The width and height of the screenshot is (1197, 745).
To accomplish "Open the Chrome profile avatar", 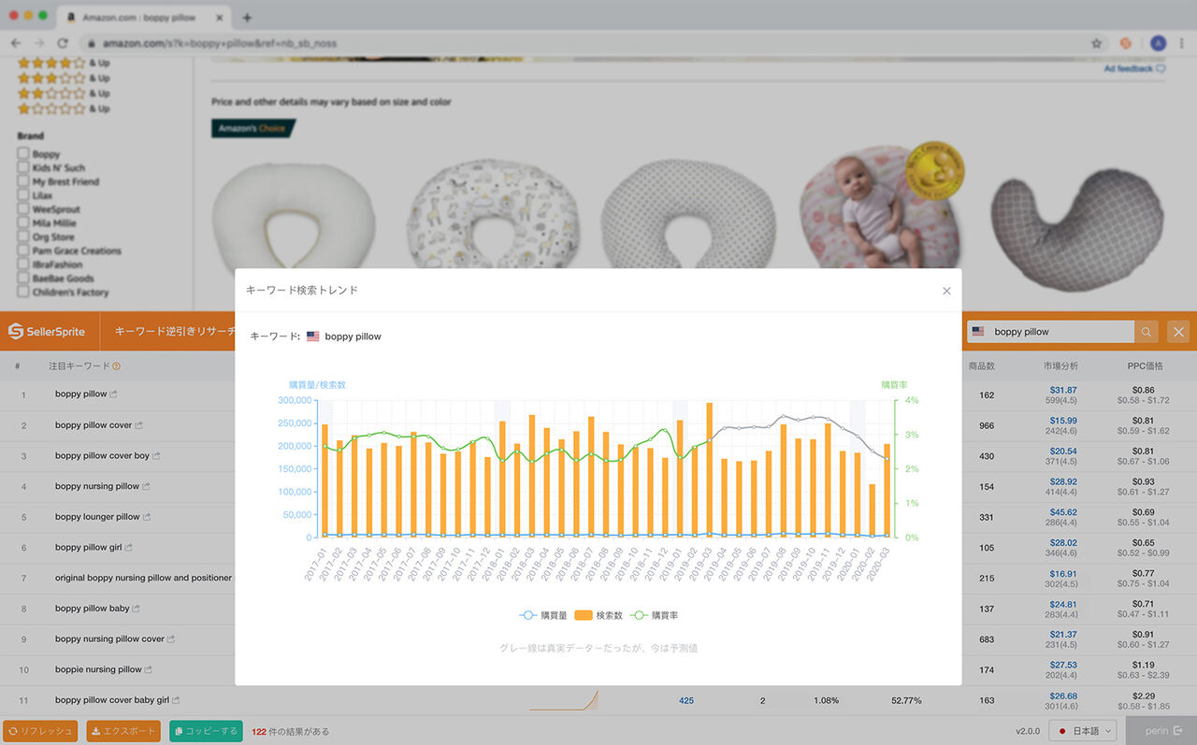I will pyautogui.click(x=1158, y=43).
